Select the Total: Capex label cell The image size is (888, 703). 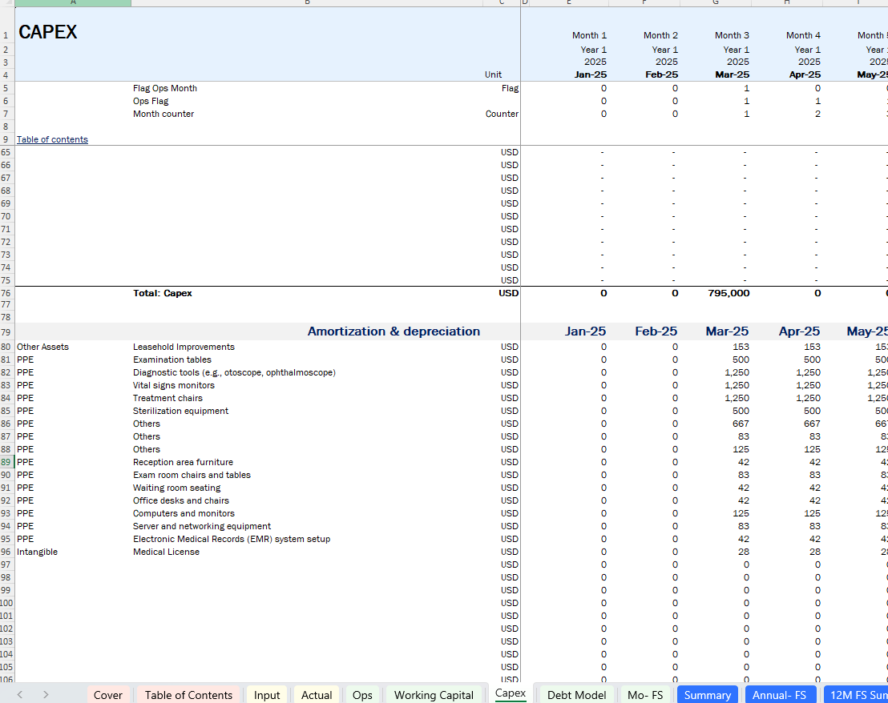click(163, 293)
